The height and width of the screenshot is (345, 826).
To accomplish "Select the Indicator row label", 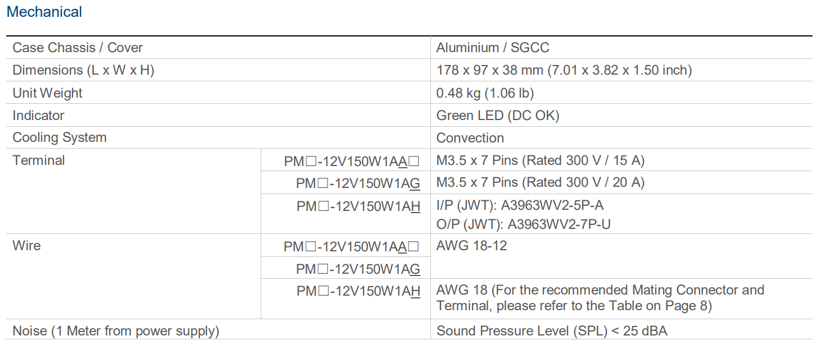I will [39, 115].
